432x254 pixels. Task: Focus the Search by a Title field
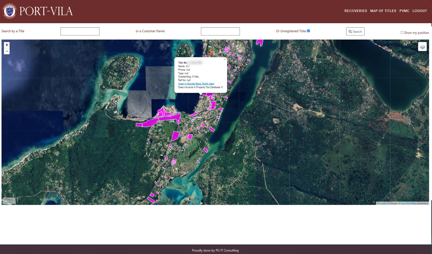tap(80, 31)
